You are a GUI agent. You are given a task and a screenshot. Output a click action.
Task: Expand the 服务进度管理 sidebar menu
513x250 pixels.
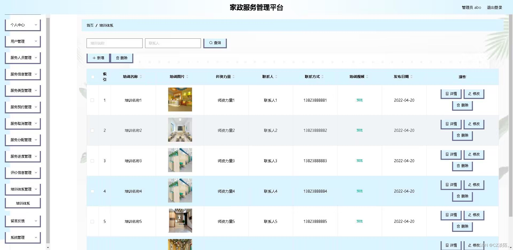point(23,157)
